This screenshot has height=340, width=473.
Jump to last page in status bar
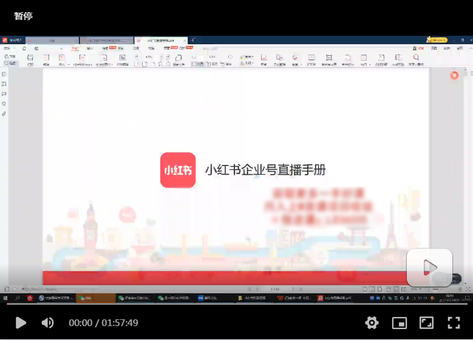(x=301, y=289)
